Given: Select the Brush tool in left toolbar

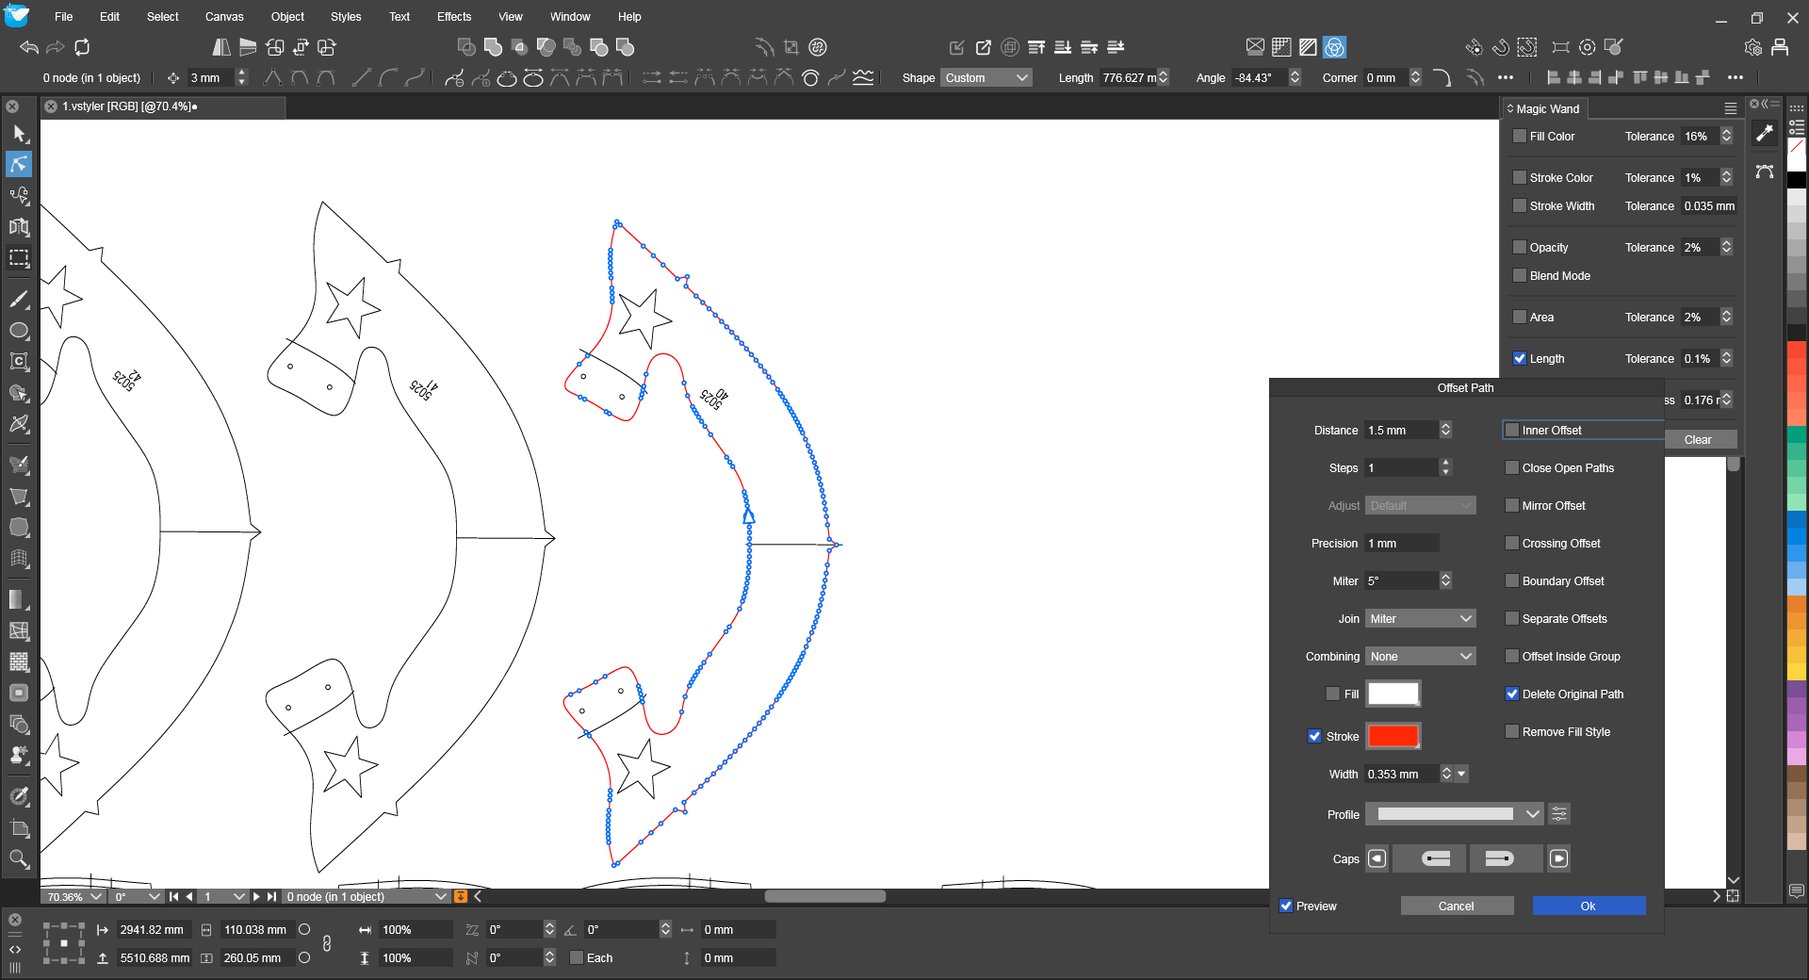Looking at the screenshot, I should 19,300.
